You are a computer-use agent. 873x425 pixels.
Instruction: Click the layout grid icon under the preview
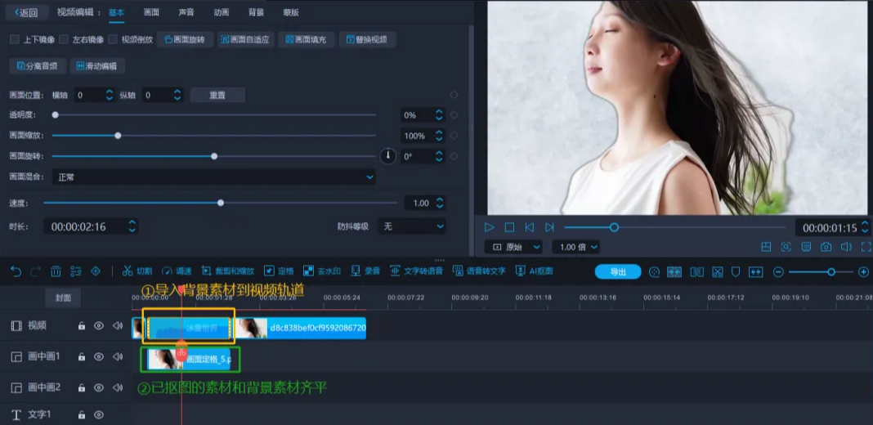pos(766,246)
